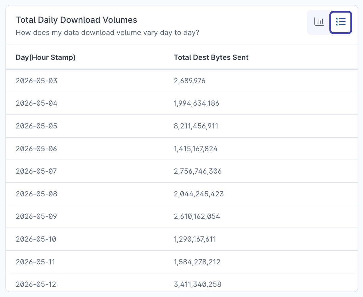This screenshot has width=363, height=297.
Task: Click the value 2,689,976
Action: 190,81
